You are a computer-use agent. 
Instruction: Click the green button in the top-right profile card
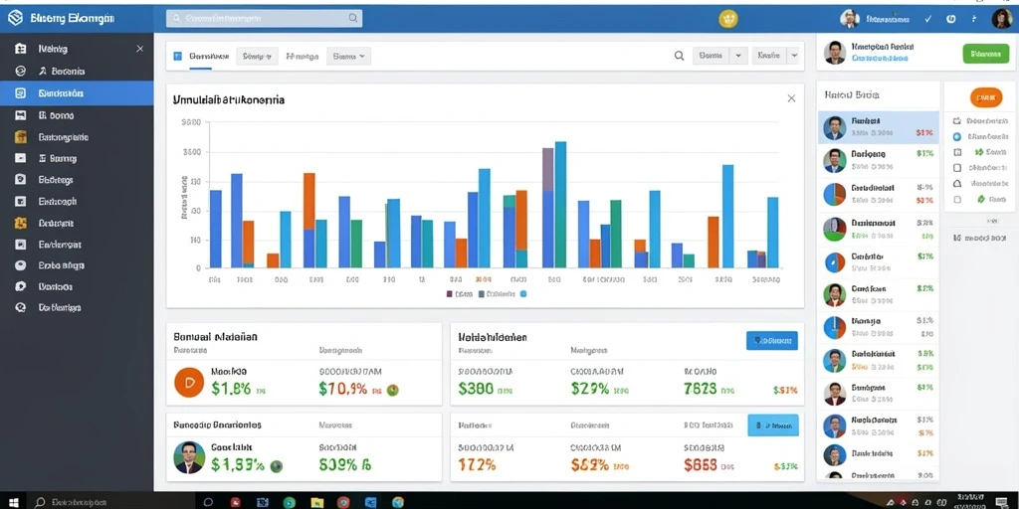pyautogui.click(x=985, y=55)
